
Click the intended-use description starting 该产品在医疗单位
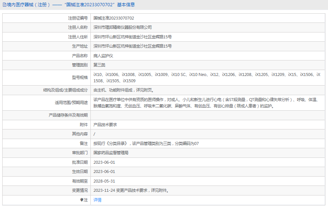[206, 103]
